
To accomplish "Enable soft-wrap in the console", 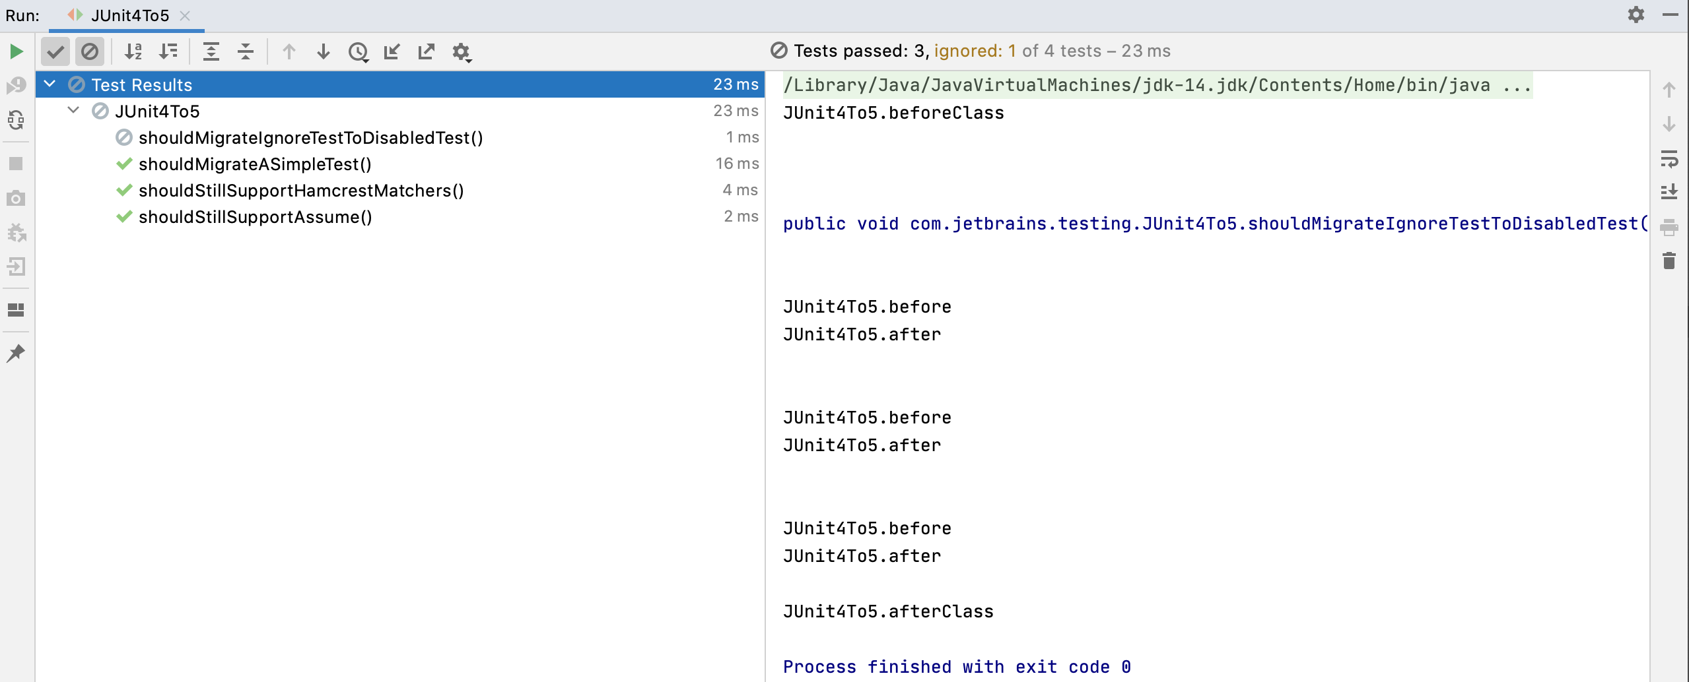I will pos(1669,158).
